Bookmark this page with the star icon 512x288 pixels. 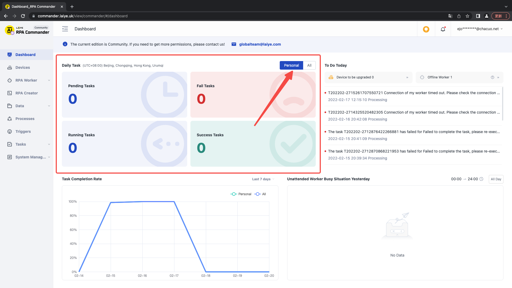[467, 16]
